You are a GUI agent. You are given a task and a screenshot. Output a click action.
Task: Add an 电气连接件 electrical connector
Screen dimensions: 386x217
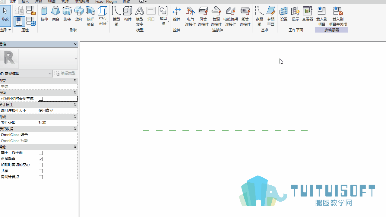(x=191, y=16)
